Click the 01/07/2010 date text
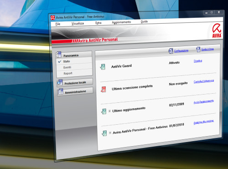The height and width of the screenshot is (169, 228). click(176, 125)
